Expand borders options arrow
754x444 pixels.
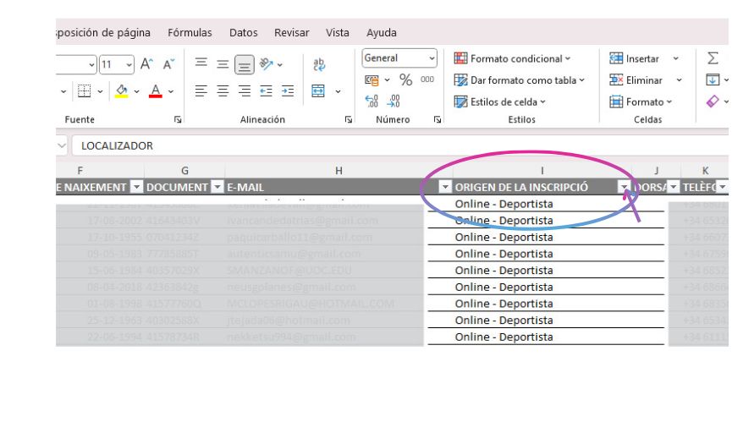coord(100,91)
